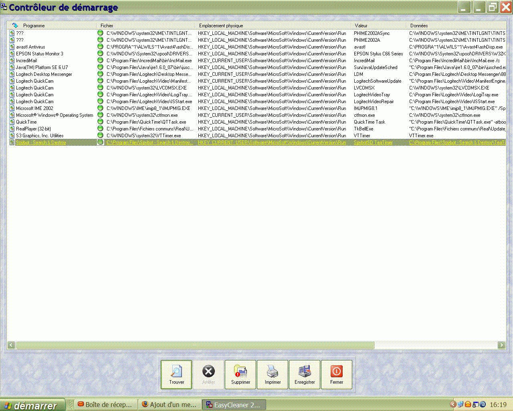Open the démarrer start menu
This screenshot has width=513, height=411.
tap(32, 405)
